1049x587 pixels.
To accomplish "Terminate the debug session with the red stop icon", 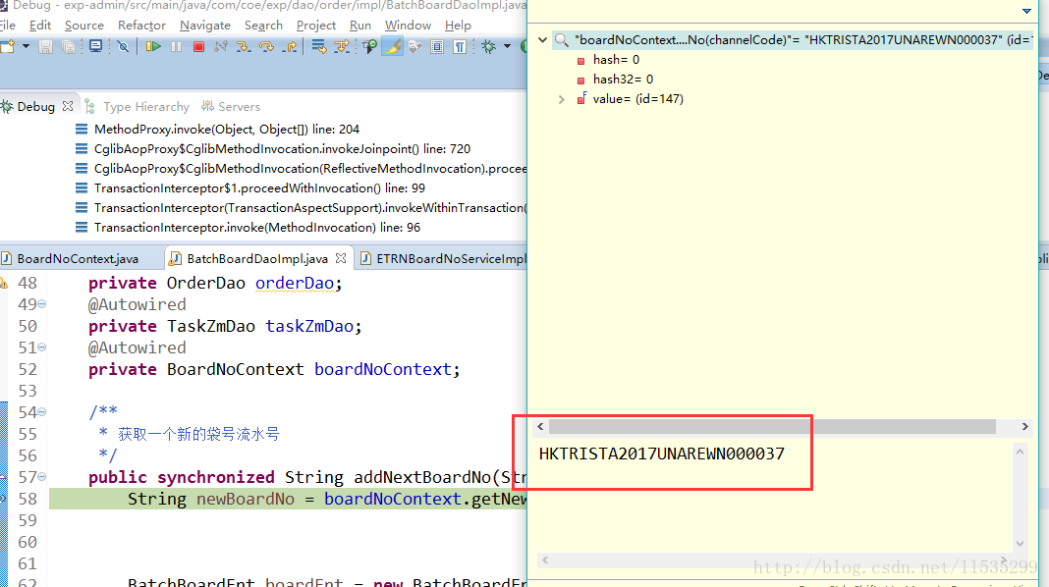I will point(198,46).
